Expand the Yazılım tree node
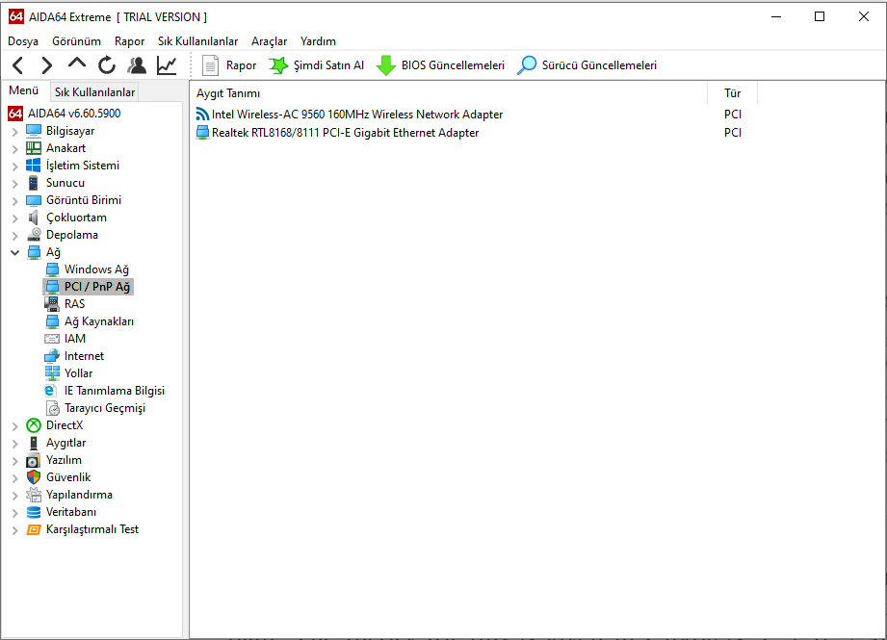 14,461
